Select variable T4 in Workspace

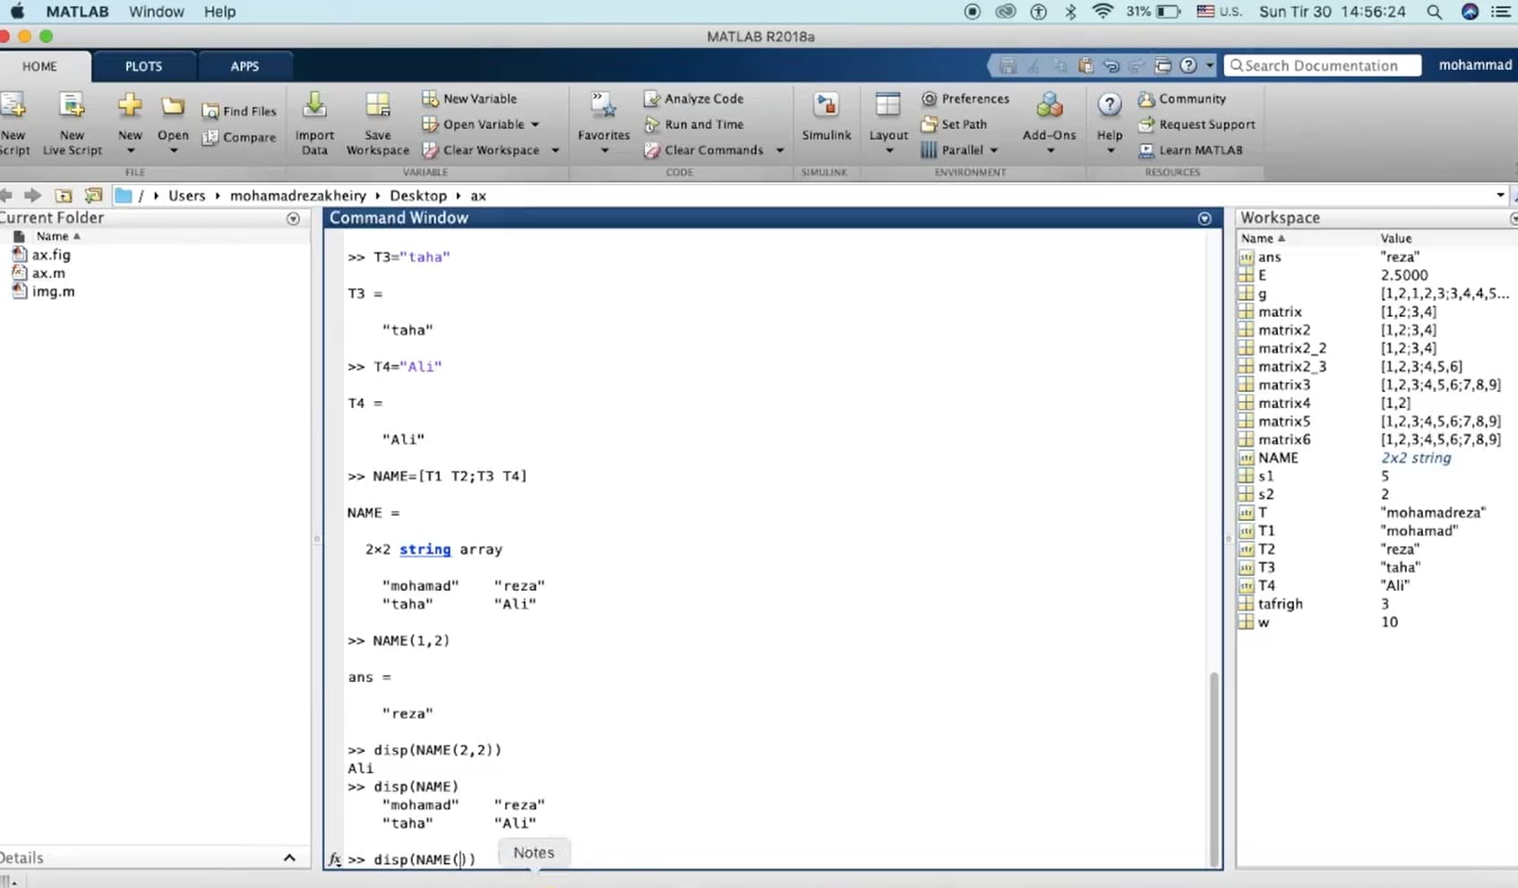[1266, 585]
